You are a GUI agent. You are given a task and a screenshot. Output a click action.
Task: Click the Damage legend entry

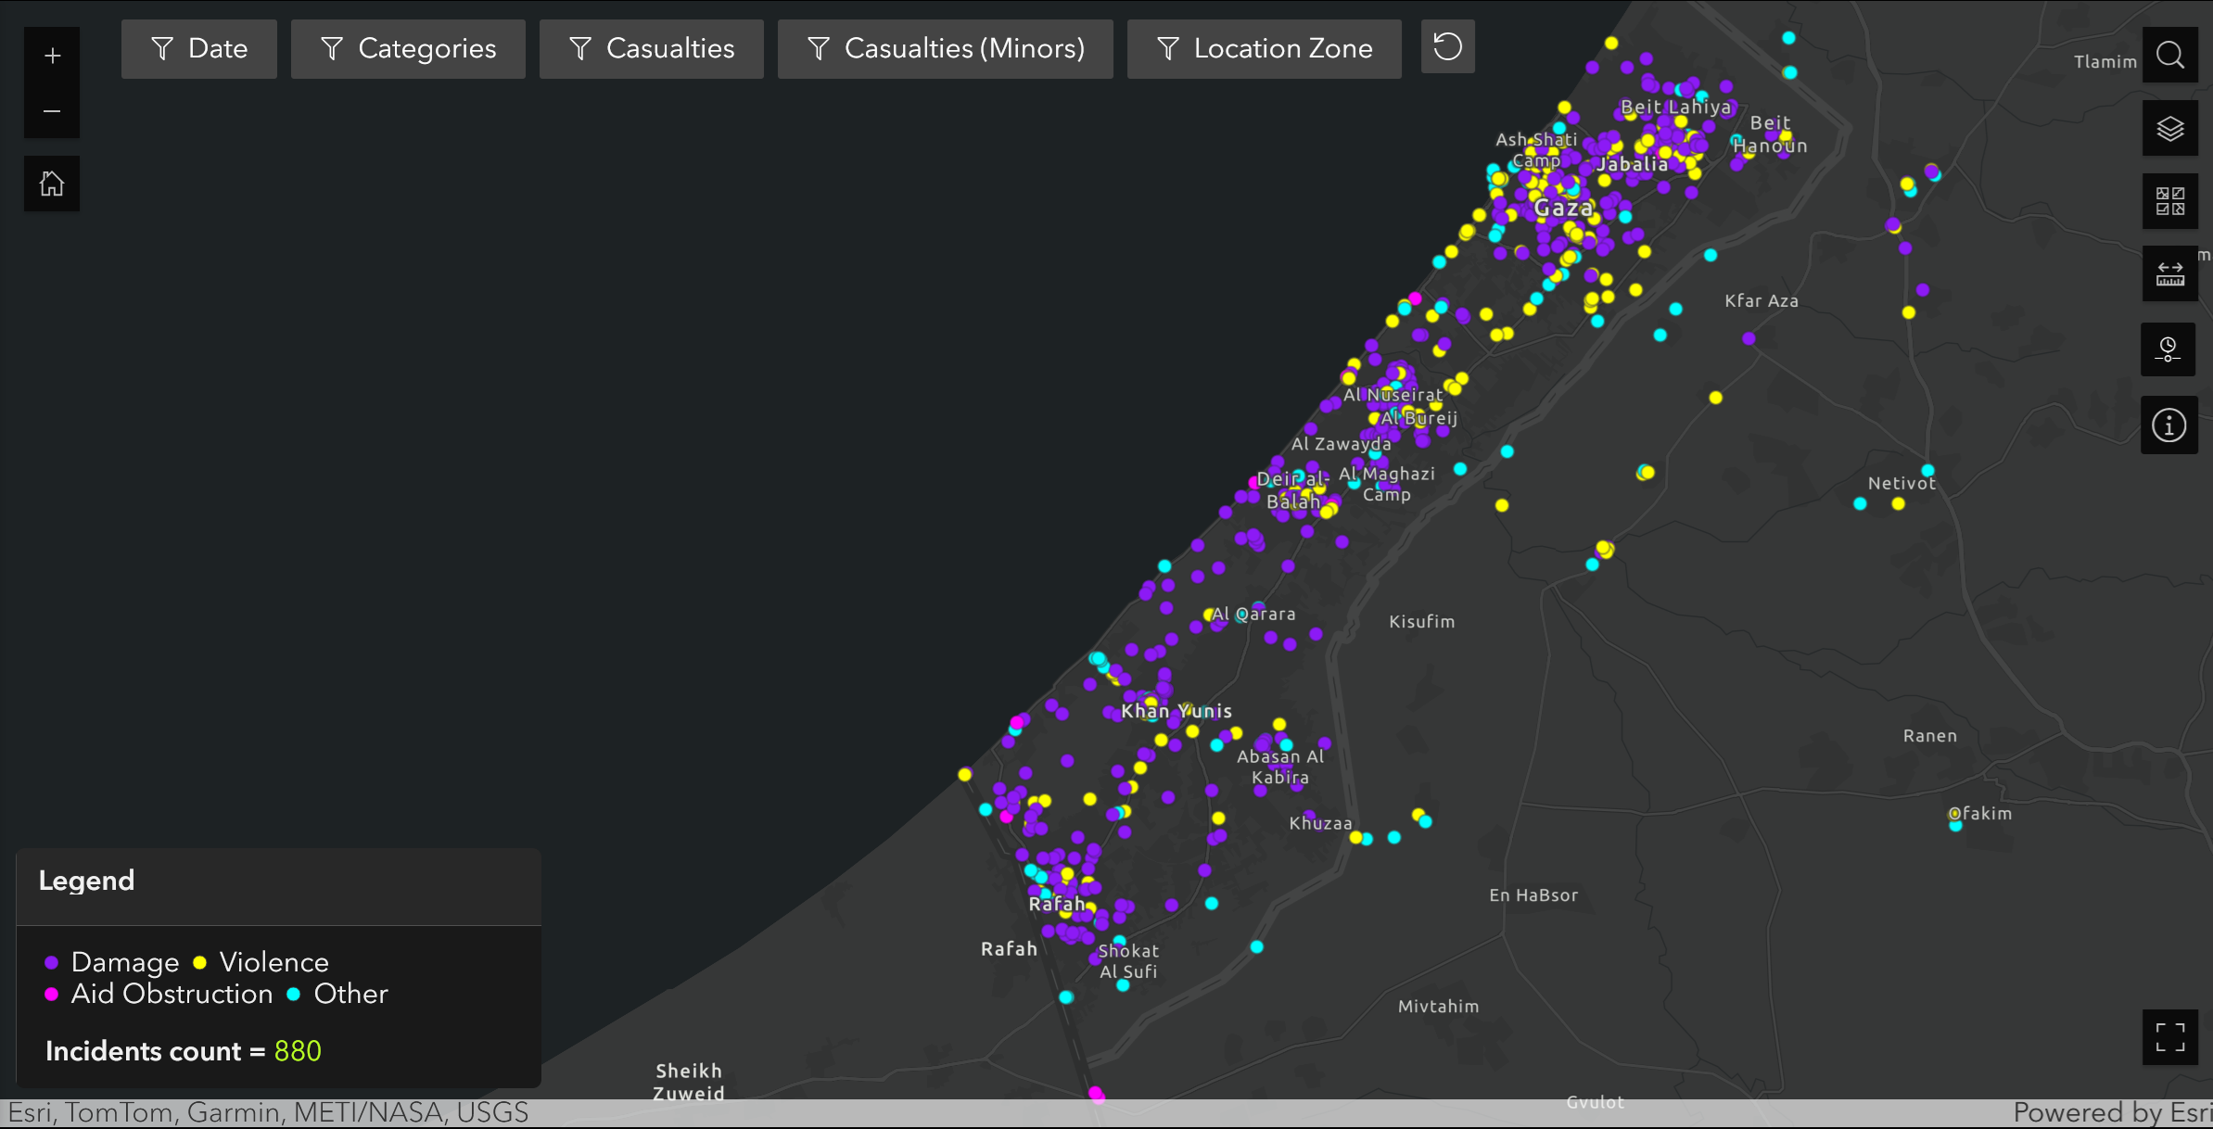click(112, 962)
